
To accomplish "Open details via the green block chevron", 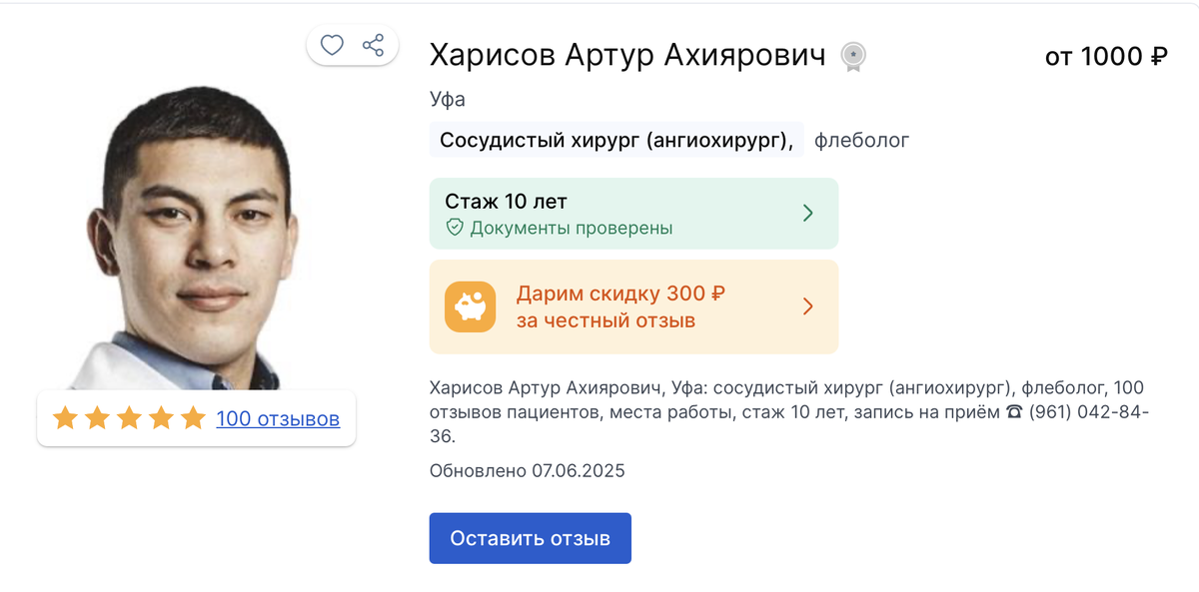I will 809,213.
